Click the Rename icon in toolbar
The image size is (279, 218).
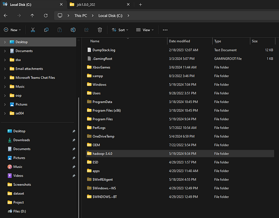[x=73, y=30]
